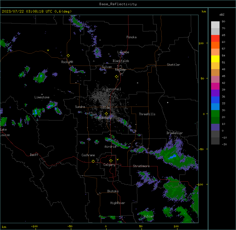Click the Cochrane city label

point(88,155)
